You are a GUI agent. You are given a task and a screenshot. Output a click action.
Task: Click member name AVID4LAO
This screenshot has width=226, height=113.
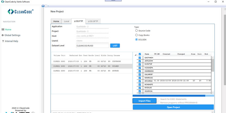pos(148,88)
